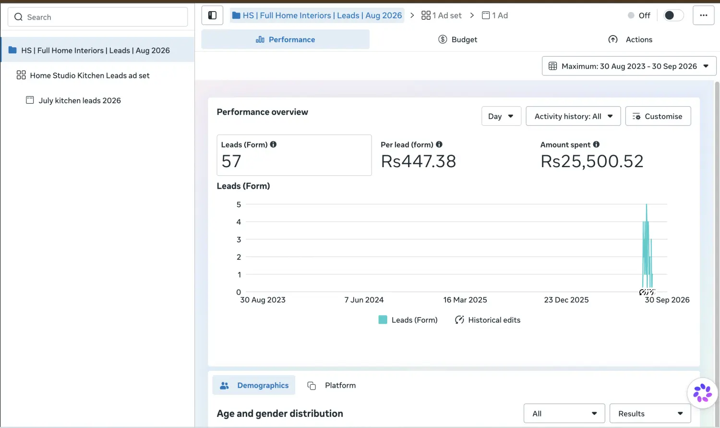This screenshot has width=720, height=428.
Task: Click the Leads (Form) teal legend swatch
Action: pos(383,320)
